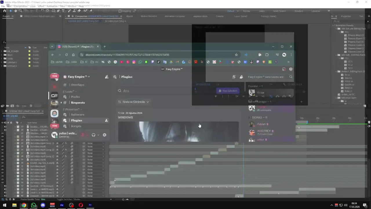
Task: Toggle Discord member list icon
Action: [241, 77]
